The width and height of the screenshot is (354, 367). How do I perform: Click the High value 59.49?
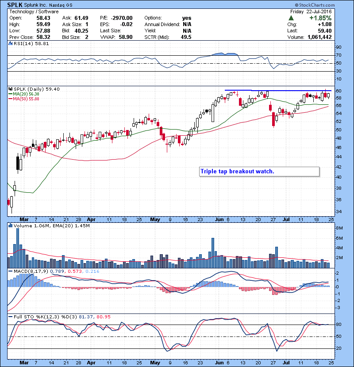point(43,24)
